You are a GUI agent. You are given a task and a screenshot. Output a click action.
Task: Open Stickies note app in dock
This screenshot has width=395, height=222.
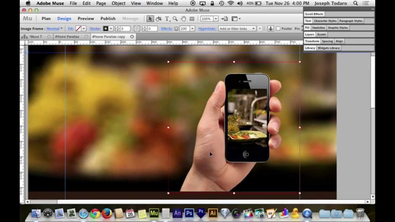point(142,213)
